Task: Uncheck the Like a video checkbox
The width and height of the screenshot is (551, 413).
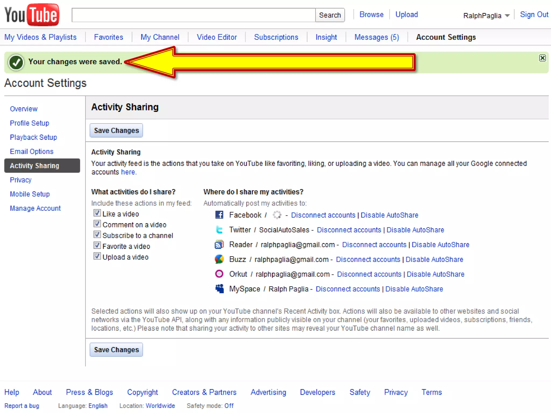Action: 97,213
